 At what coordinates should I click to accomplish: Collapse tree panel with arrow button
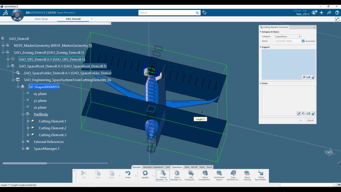click(109, 23)
